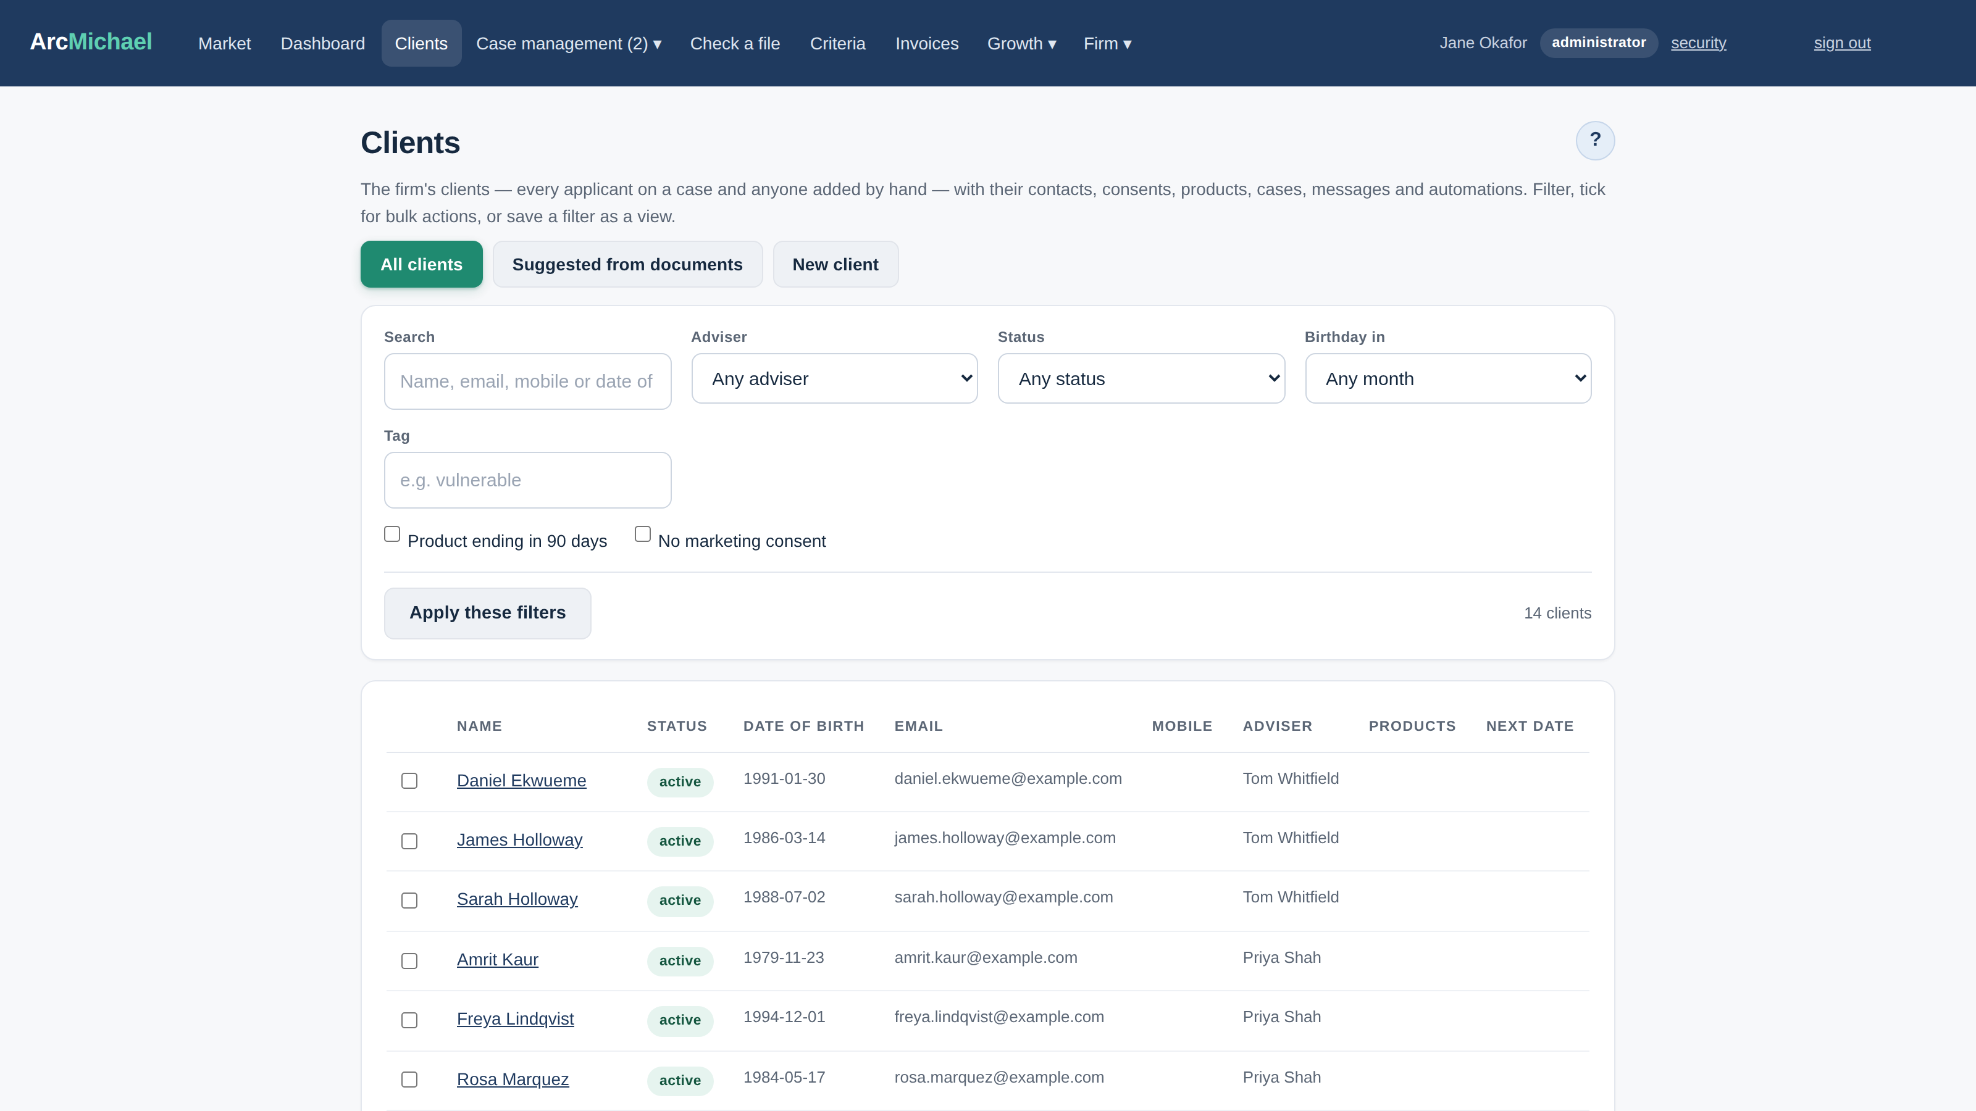
Task: Select the Daniel Ekwueme row checkbox
Action: (x=409, y=781)
